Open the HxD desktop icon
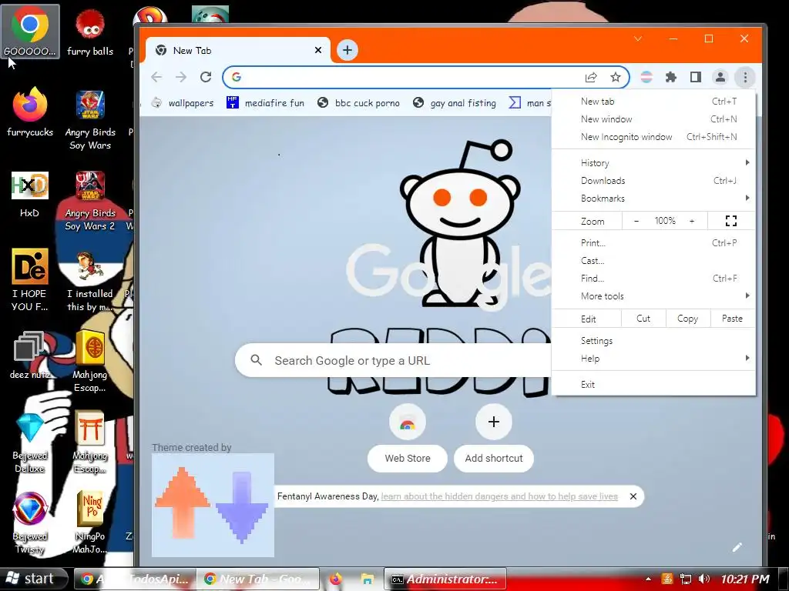This screenshot has height=591, width=789. pos(30,195)
